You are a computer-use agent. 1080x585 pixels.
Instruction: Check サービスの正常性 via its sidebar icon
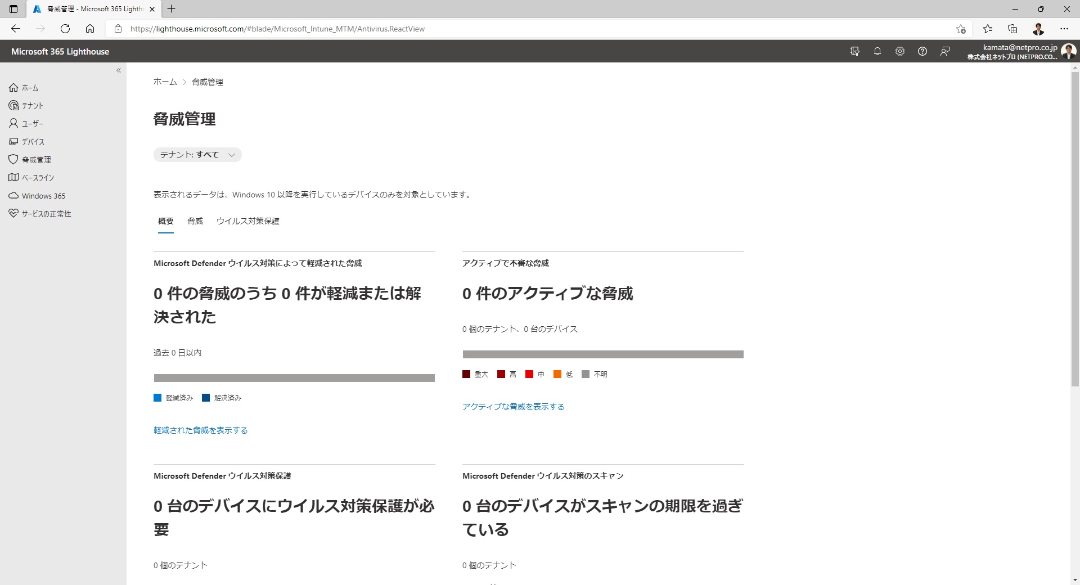13,213
